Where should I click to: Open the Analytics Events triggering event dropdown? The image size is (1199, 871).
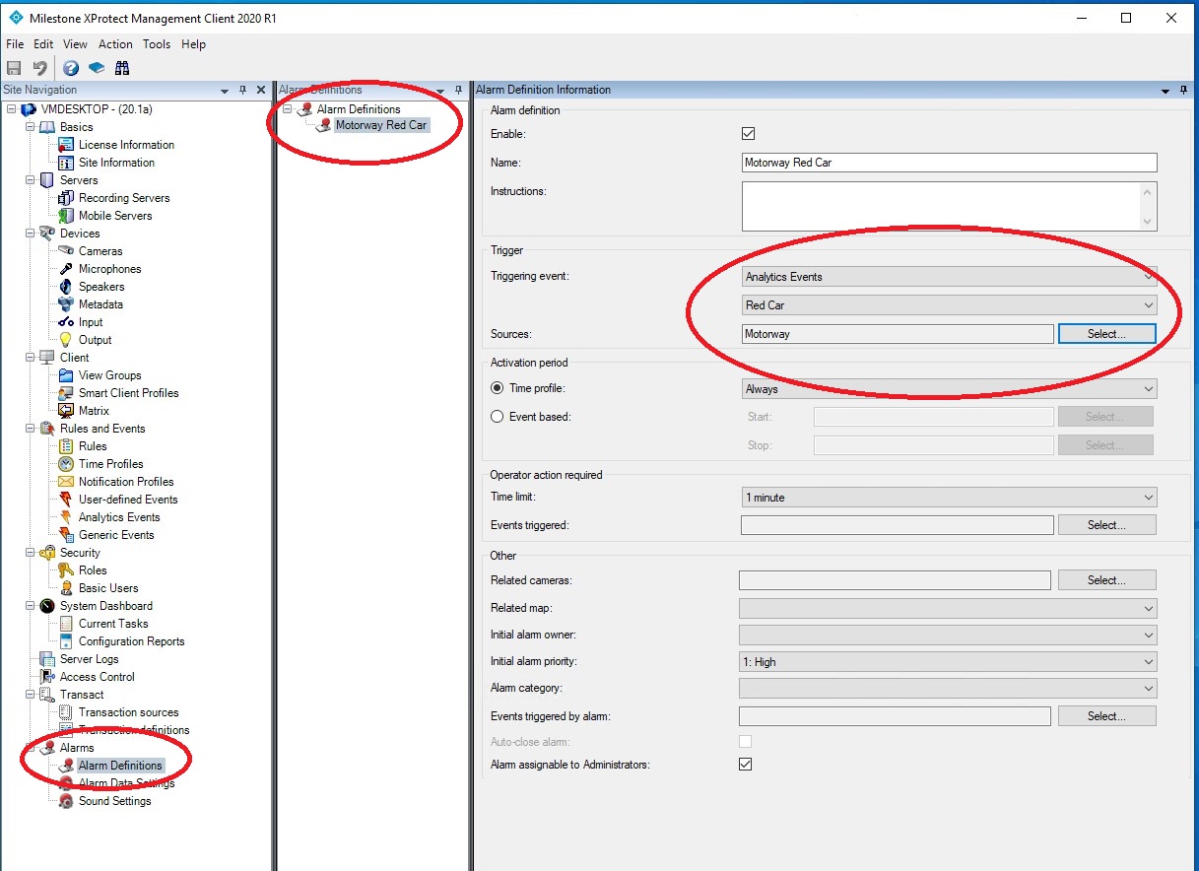949,277
